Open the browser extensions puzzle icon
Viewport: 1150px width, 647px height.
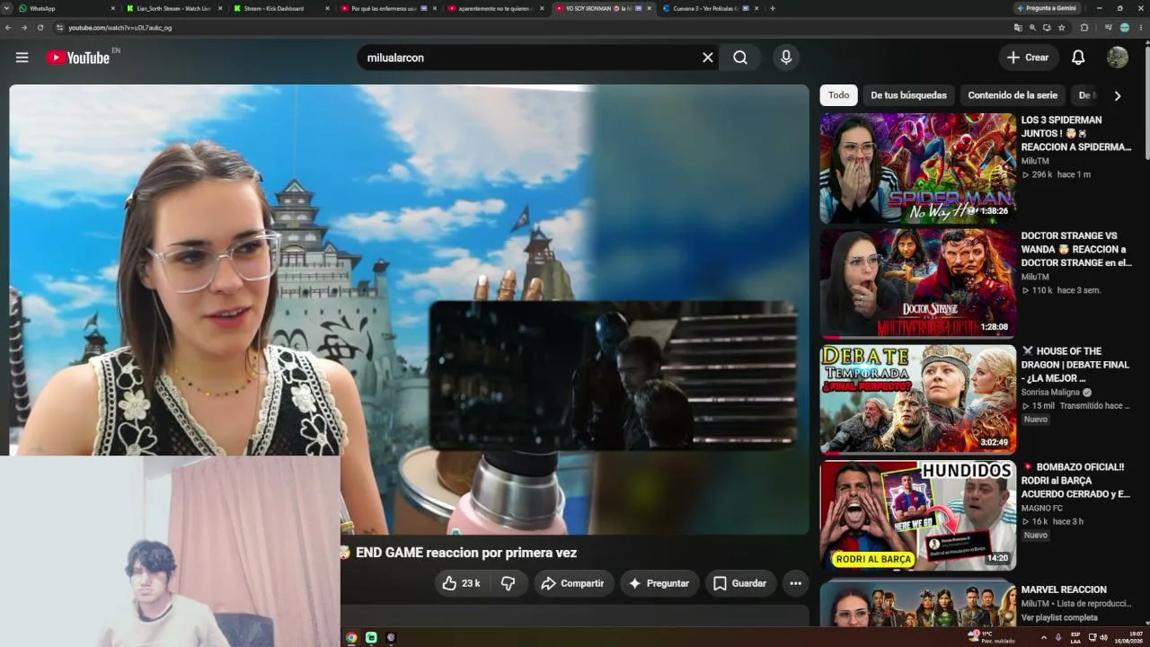(1084, 28)
